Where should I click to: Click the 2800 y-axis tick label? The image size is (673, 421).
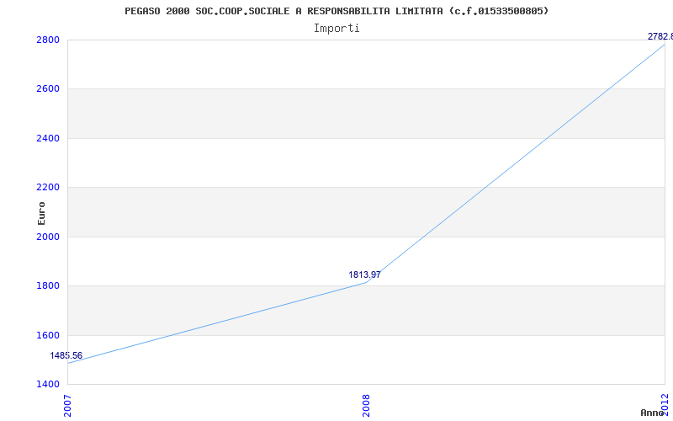point(49,40)
